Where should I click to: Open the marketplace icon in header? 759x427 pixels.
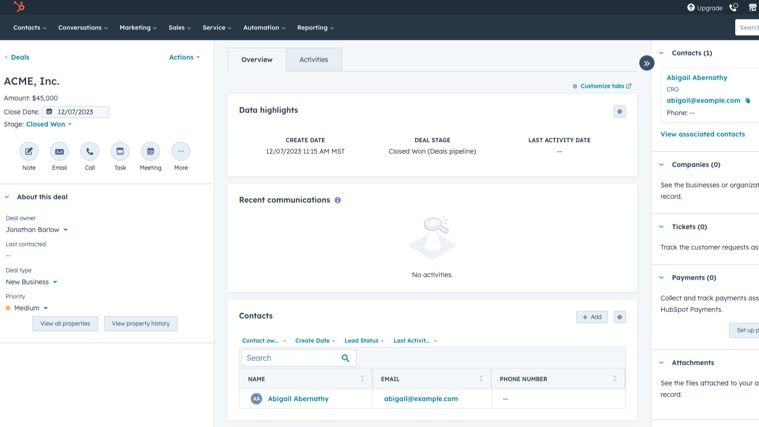coord(753,8)
